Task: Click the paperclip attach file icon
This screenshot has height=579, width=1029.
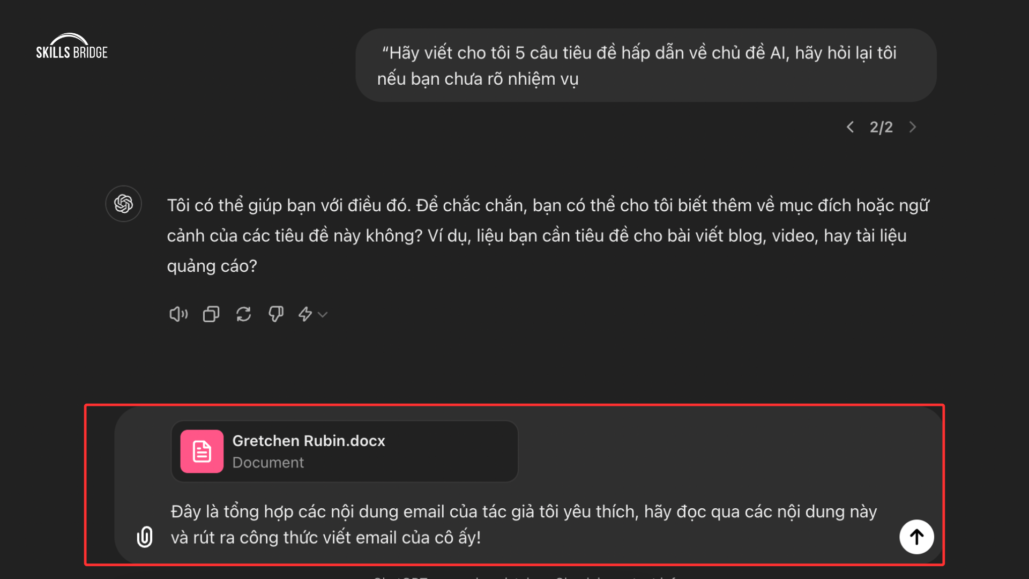Action: pyautogui.click(x=145, y=537)
